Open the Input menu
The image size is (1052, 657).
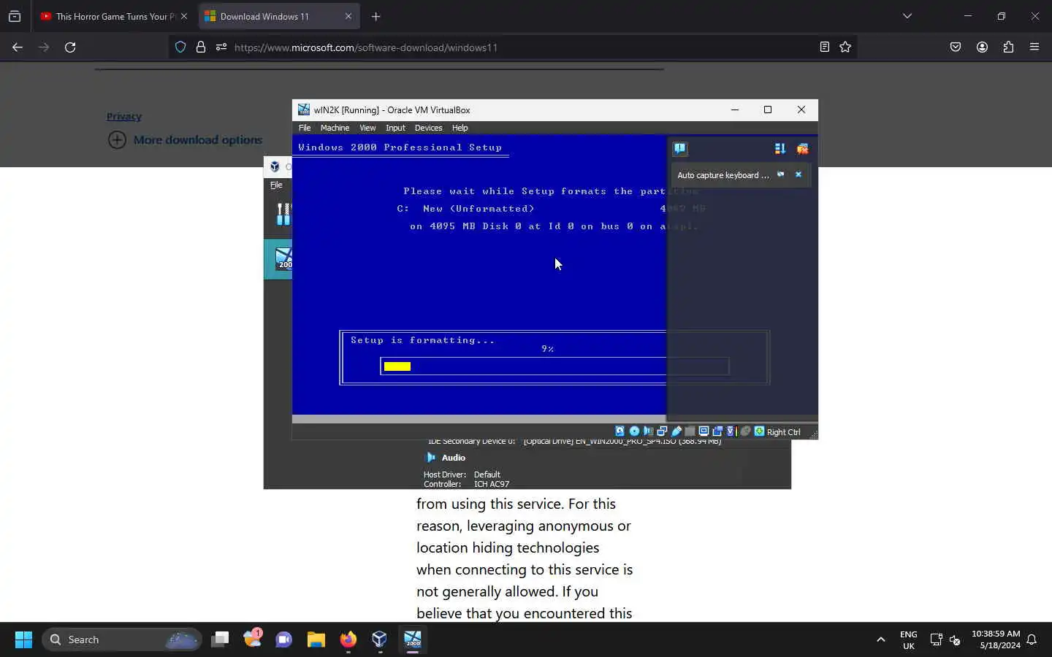[395, 128]
